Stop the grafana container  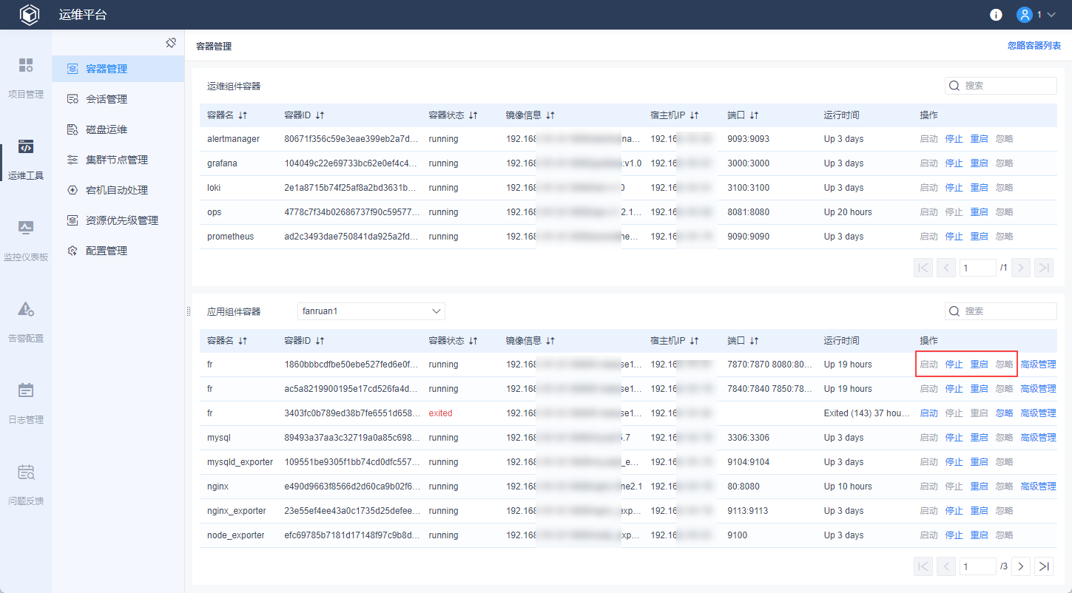[x=954, y=163]
